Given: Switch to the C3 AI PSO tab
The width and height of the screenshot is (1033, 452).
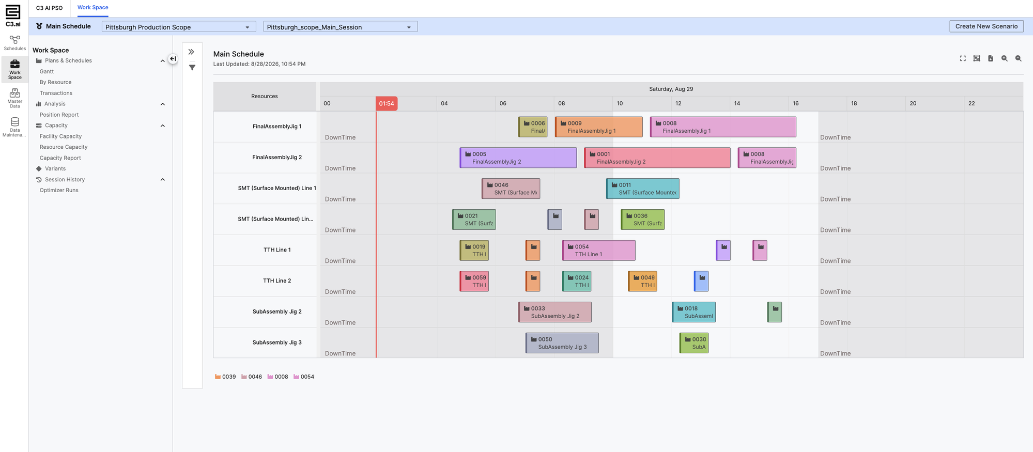Looking at the screenshot, I should tap(50, 8).
